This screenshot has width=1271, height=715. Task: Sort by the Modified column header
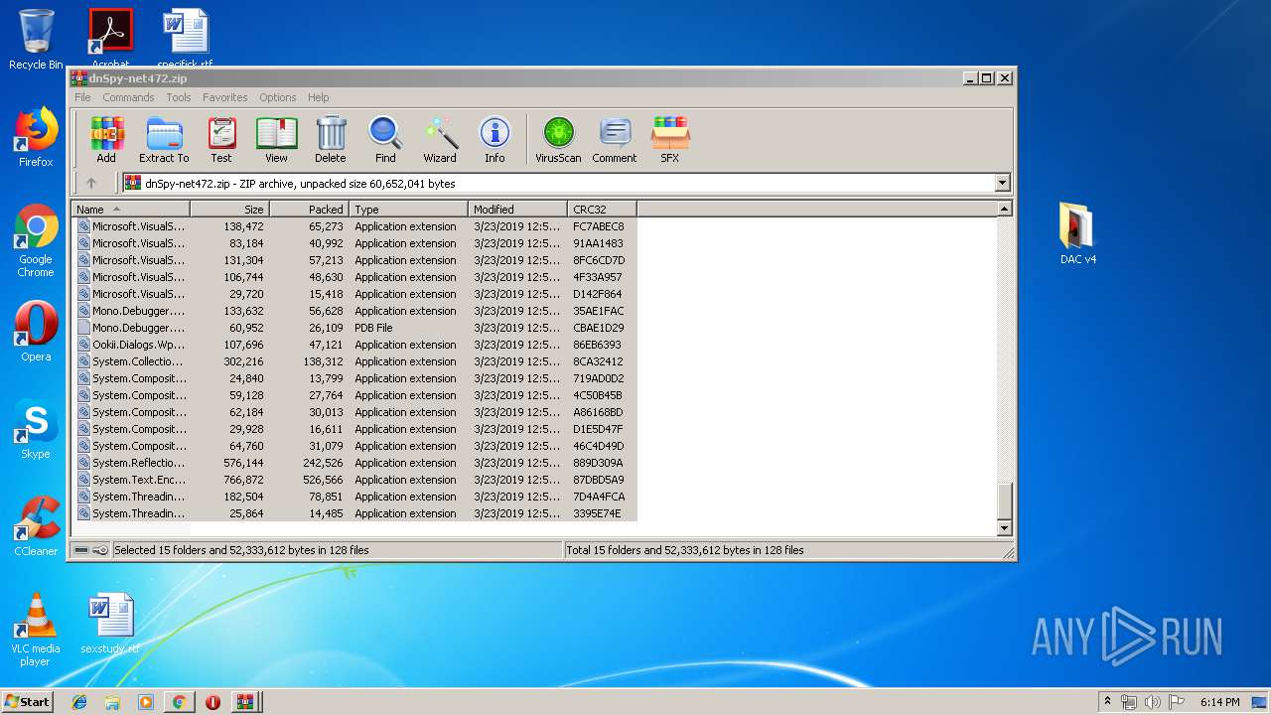[517, 209]
